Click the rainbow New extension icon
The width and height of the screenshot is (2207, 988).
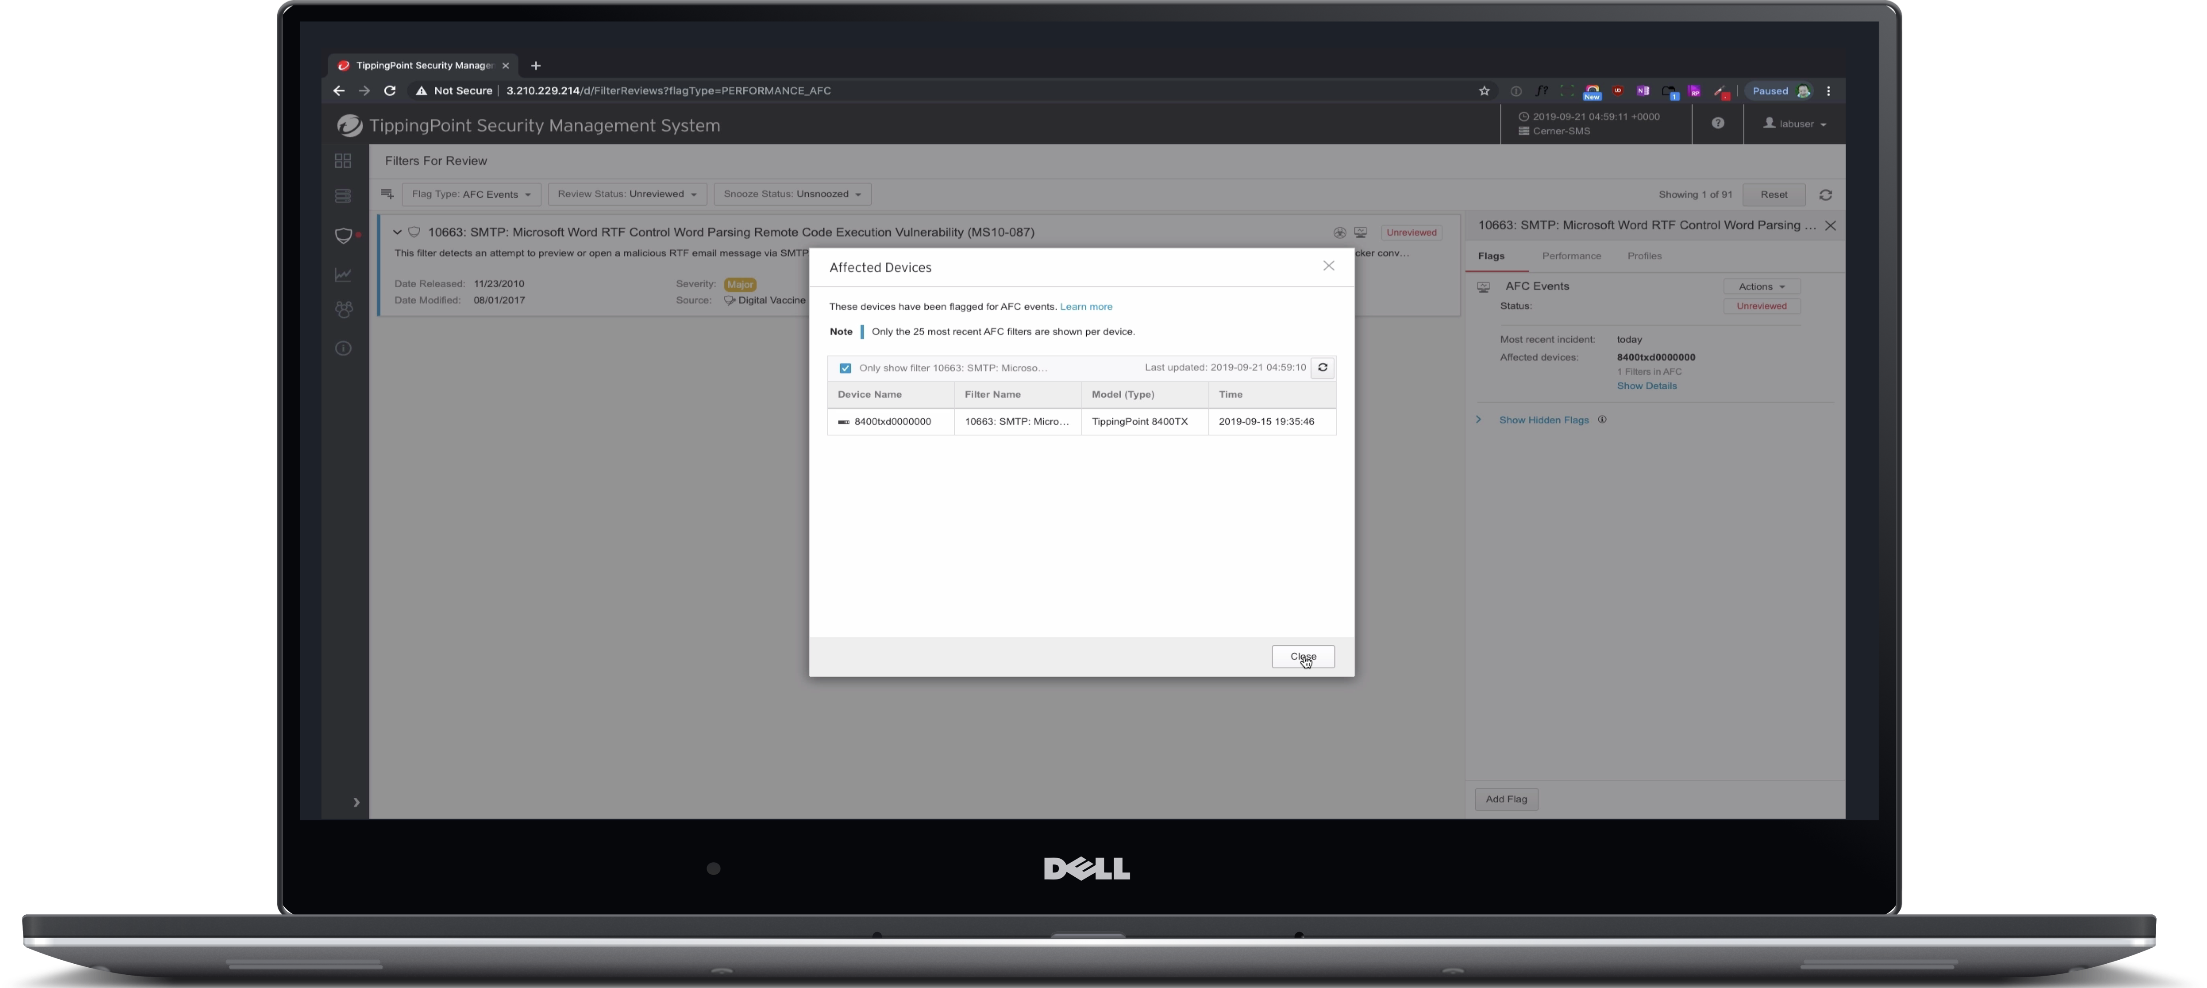(1592, 92)
